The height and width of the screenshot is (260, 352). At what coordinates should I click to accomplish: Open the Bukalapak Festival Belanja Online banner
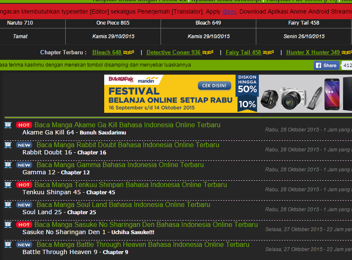point(228,94)
